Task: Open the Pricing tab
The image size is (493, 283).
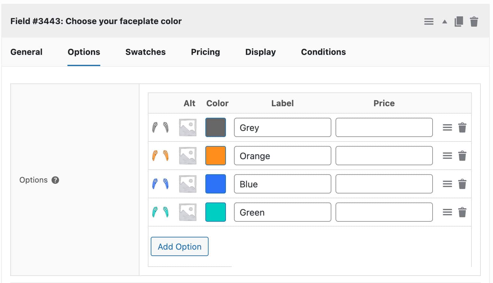Action: click(x=205, y=52)
